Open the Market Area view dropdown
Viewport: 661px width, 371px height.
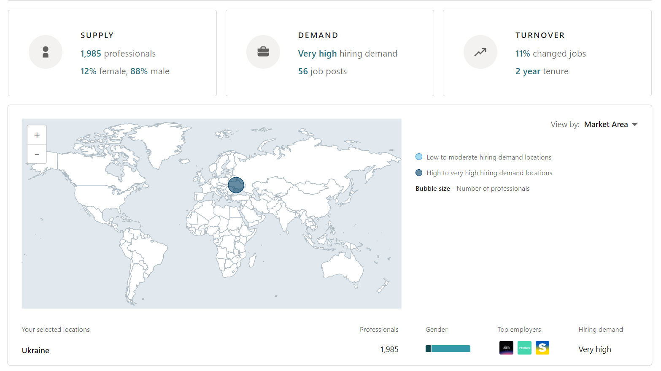click(606, 124)
